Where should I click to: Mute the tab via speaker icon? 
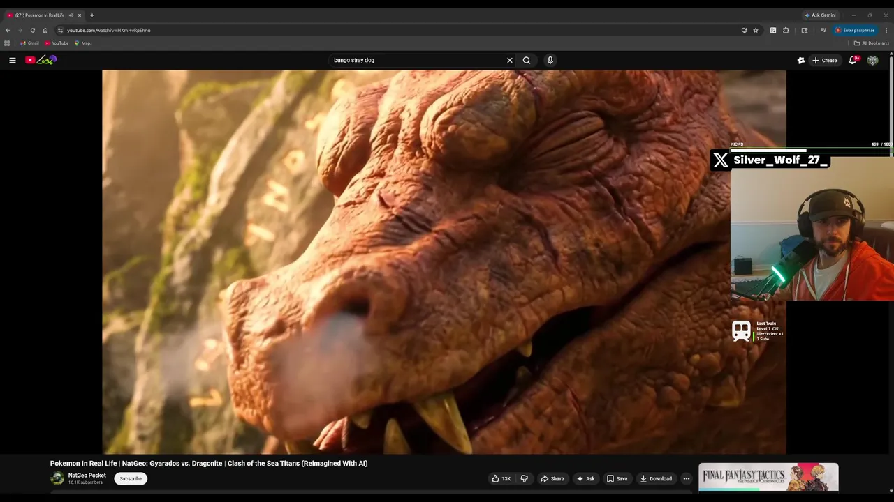tap(71, 15)
